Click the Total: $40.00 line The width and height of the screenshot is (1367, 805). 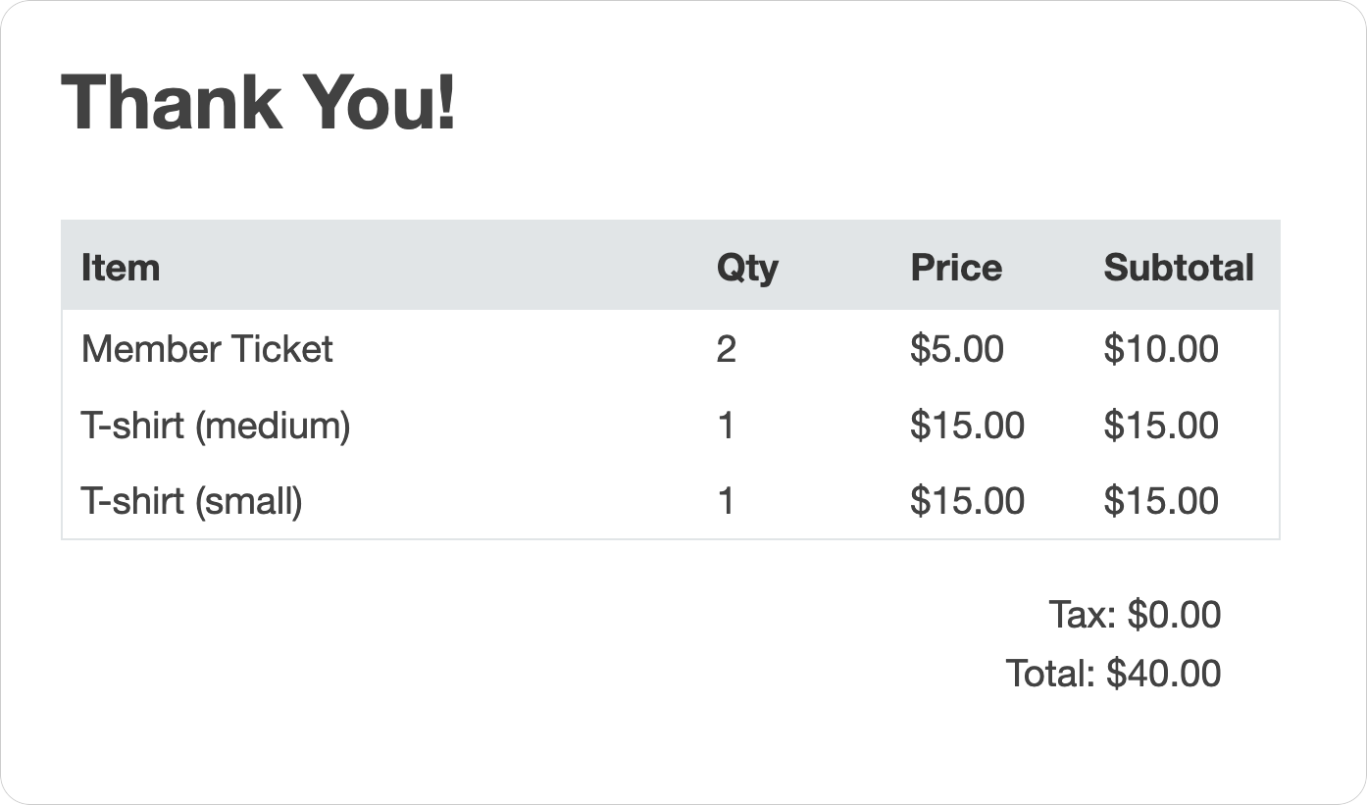(x=1113, y=674)
